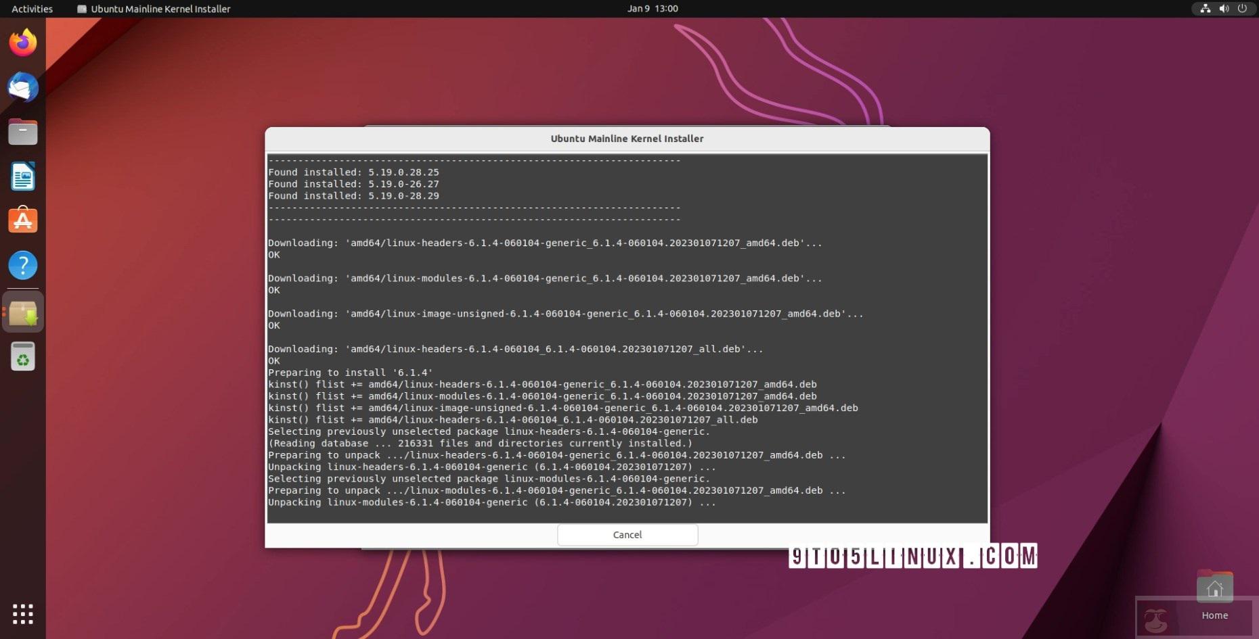Viewport: 1259px width, 639px height.
Task: Open the Activities overview
Action: (32, 9)
